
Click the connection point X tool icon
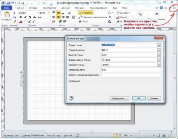(110, 17)
